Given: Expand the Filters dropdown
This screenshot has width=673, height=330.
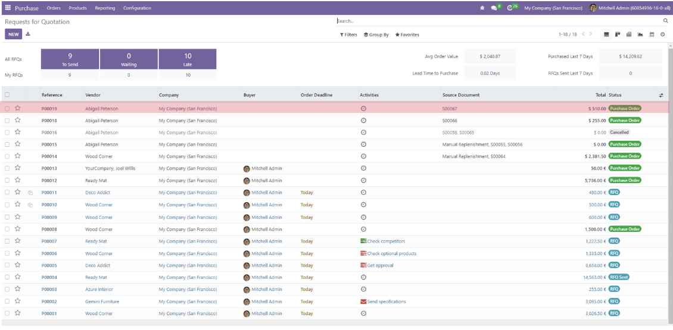Looking at the screenshot, I should (x=348, y=34).
